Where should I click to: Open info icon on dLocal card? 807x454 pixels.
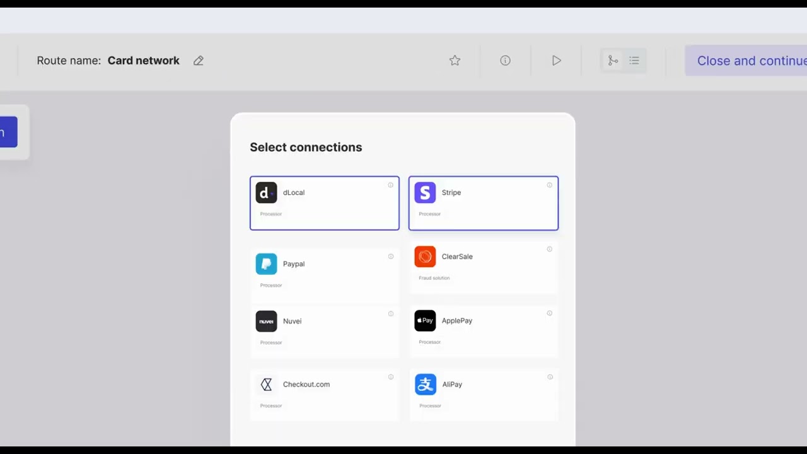(x=390, y=185)
